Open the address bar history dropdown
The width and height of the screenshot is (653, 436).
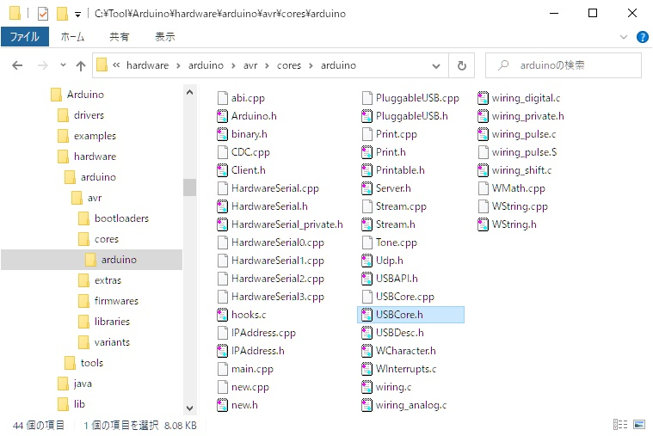[x=436, y=66]
